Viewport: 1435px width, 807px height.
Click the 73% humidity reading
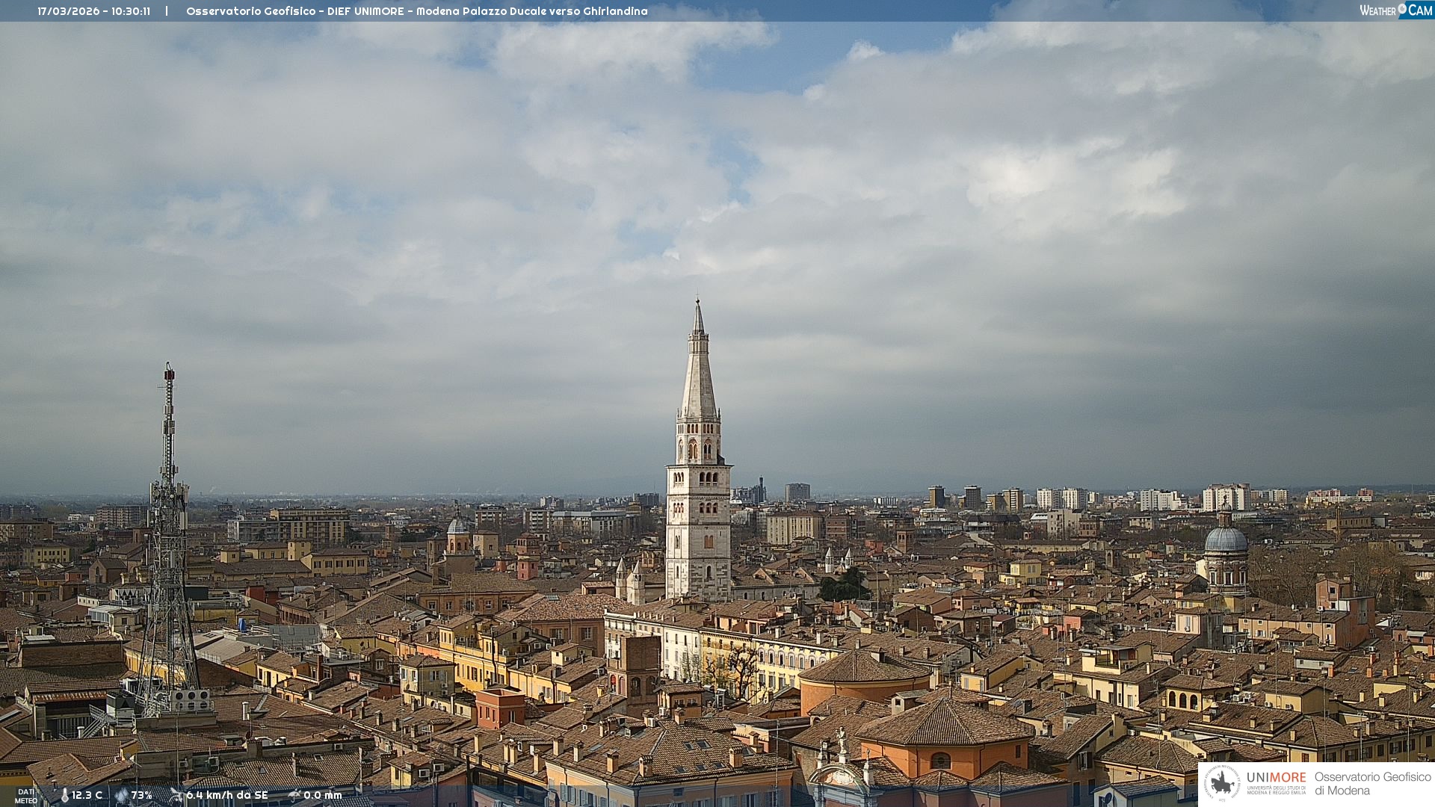[x=141, y=796]
